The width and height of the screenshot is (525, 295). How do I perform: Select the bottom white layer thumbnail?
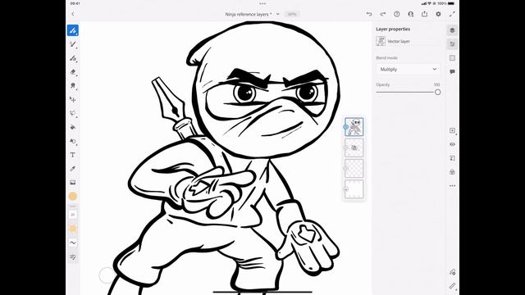pyautogui.click(x=354, y=189)
